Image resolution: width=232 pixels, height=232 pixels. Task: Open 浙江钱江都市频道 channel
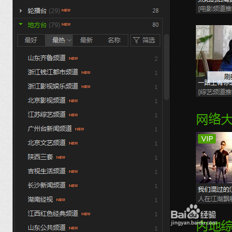click(x=53, y=72)
